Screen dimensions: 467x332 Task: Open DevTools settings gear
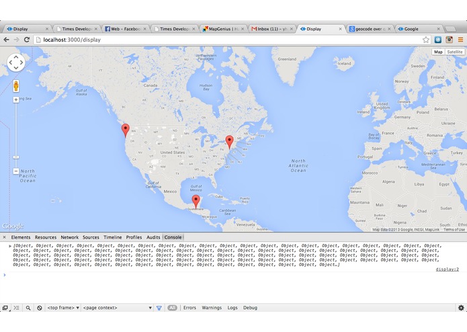(461, 308)
